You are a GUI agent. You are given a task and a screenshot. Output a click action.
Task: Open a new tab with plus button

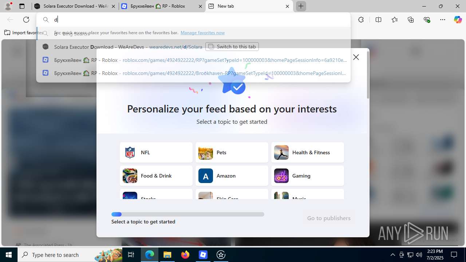[301, 6]
